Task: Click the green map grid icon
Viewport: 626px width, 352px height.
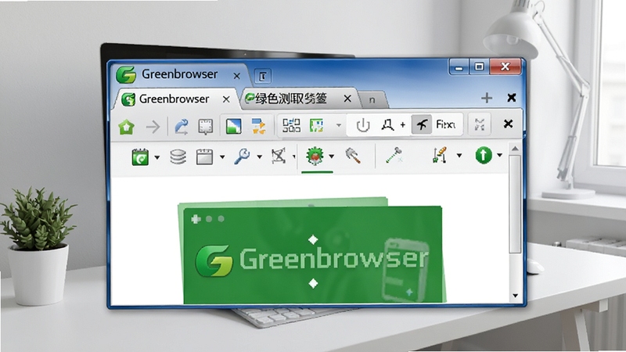Action: click(317, 125)
